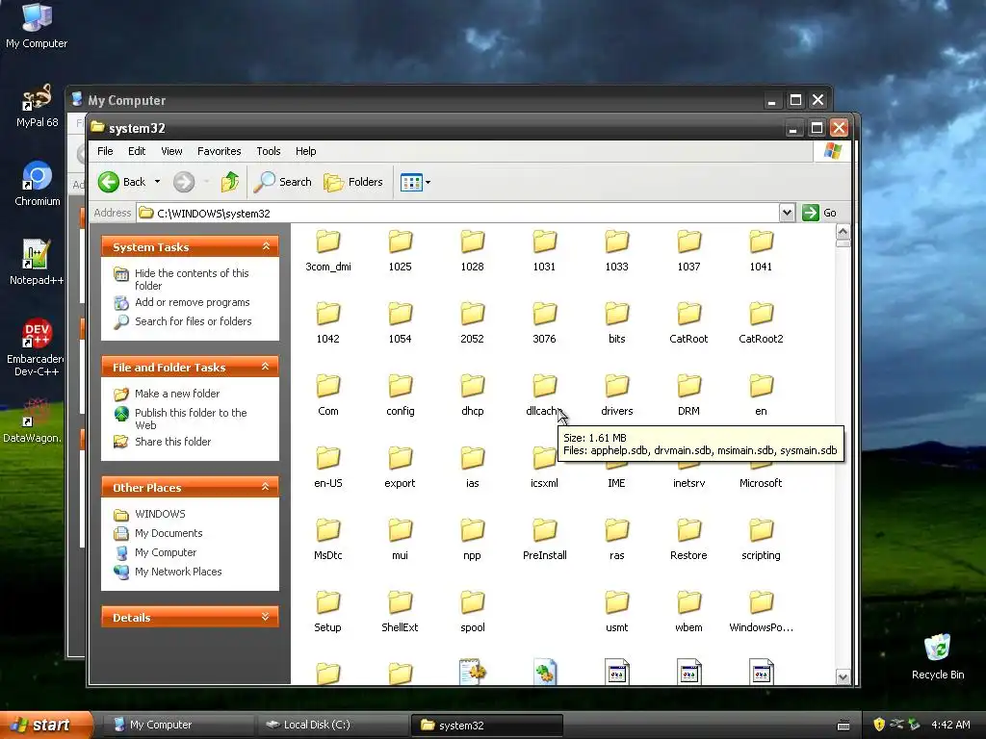This screenshot has width=986, height=739.
Task: Switch to My Computer taskbar button
Action: (x=179, y=726)
